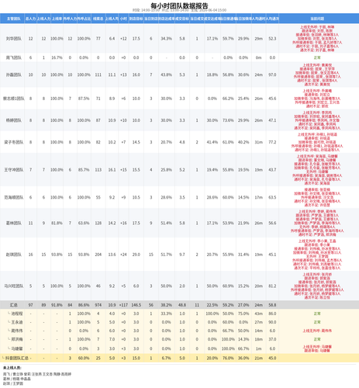Click the 81.8% online rate cell

57,223
